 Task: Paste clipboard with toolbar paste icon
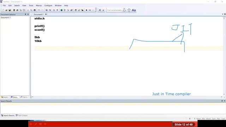click(35, 10)
